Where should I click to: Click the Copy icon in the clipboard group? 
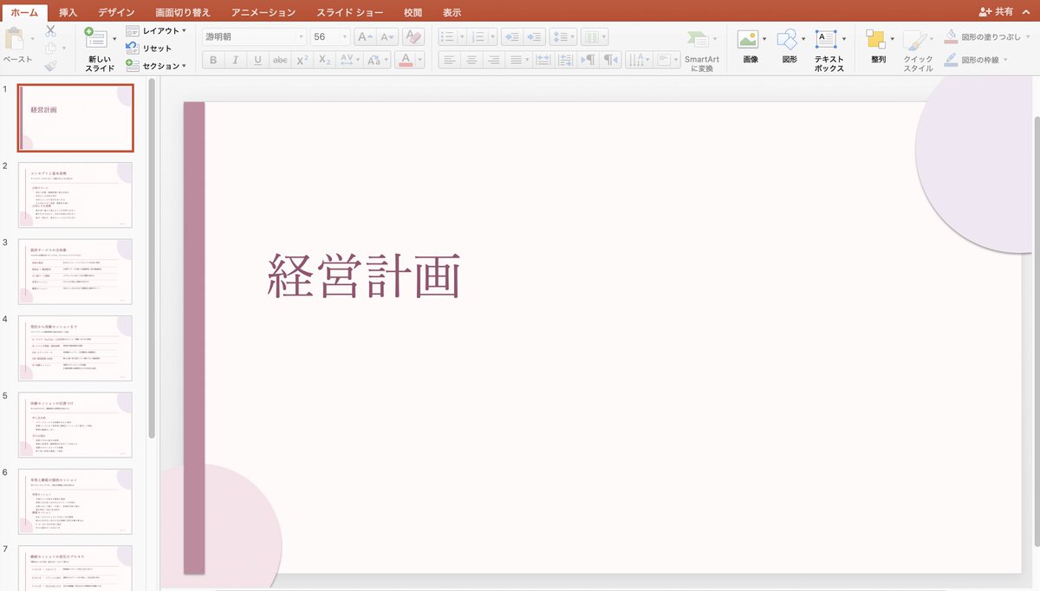[50, 48]
